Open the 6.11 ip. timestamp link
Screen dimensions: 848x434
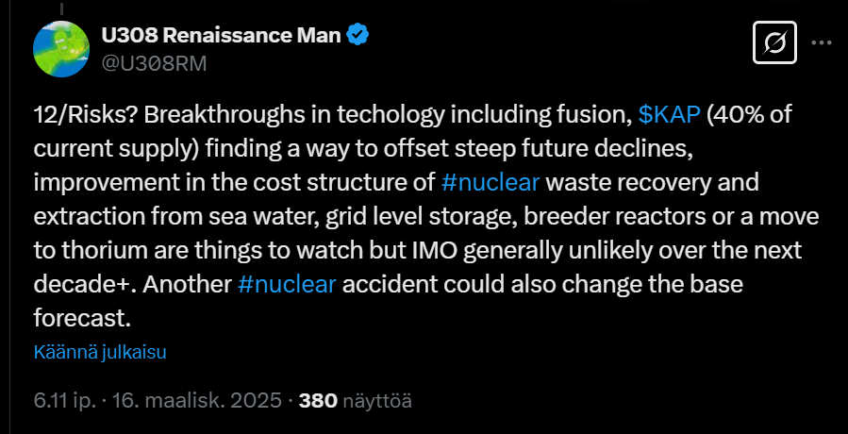pos(65,401)
